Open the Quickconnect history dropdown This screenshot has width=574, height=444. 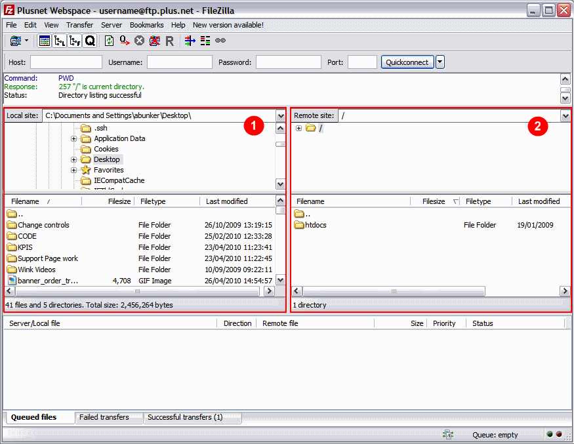[440, 62]
